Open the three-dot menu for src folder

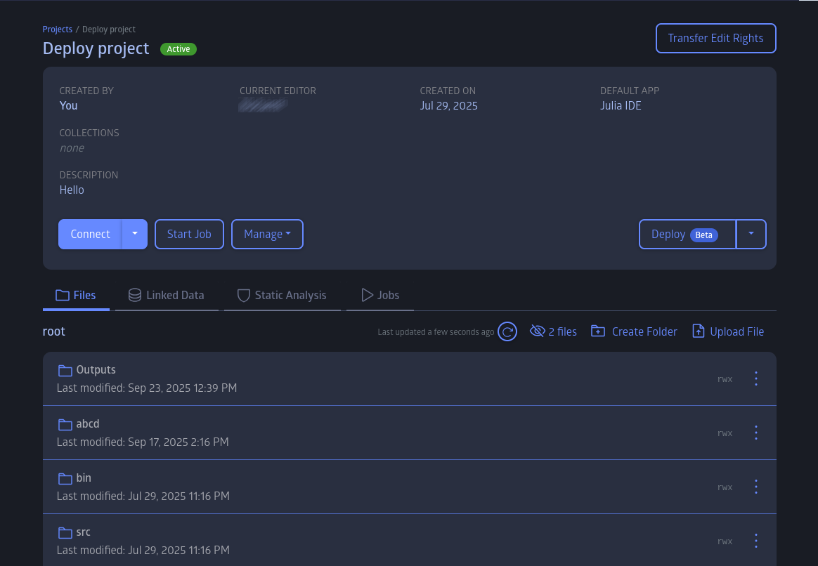pos(756,541)
